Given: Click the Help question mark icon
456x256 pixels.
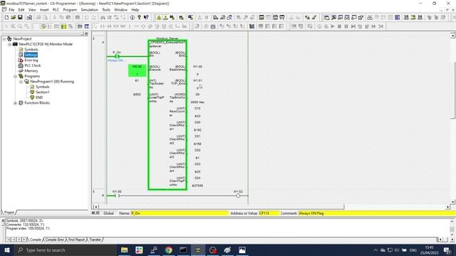Looking at the screenshot, I should click(x=140, y=17).
